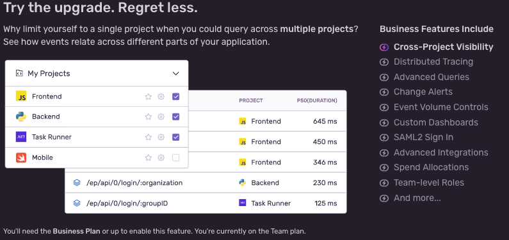The image size is (509, 240).
Task: Click the layers icon beside /ep/api/0/login/:groupID
Action: coord(77,204)
